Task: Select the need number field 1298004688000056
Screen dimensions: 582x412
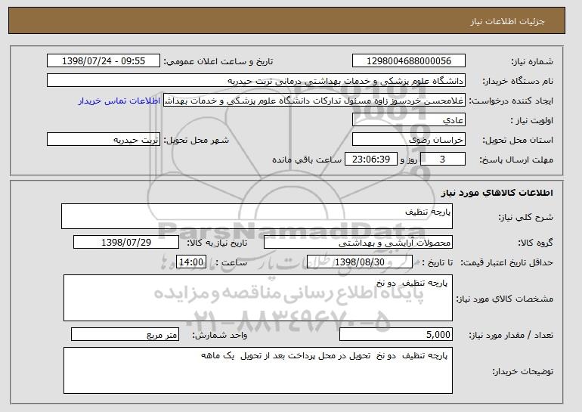Action: click(x=409, y=61)
